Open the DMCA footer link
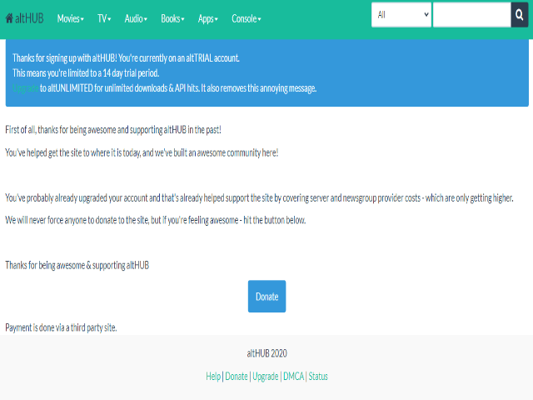 click(293, 377)
